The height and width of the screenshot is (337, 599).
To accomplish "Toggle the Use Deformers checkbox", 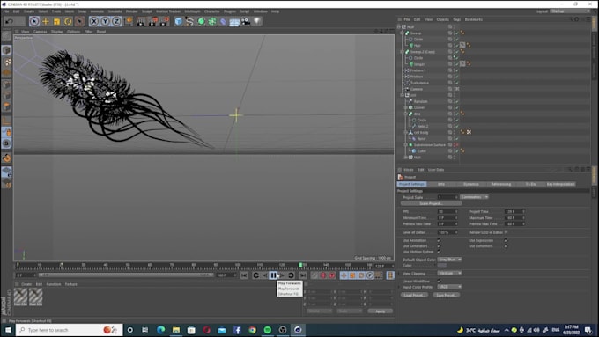I will pos(506,246).
